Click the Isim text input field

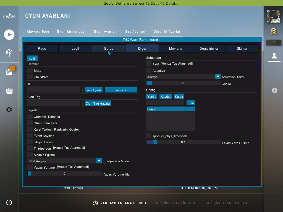54,90
